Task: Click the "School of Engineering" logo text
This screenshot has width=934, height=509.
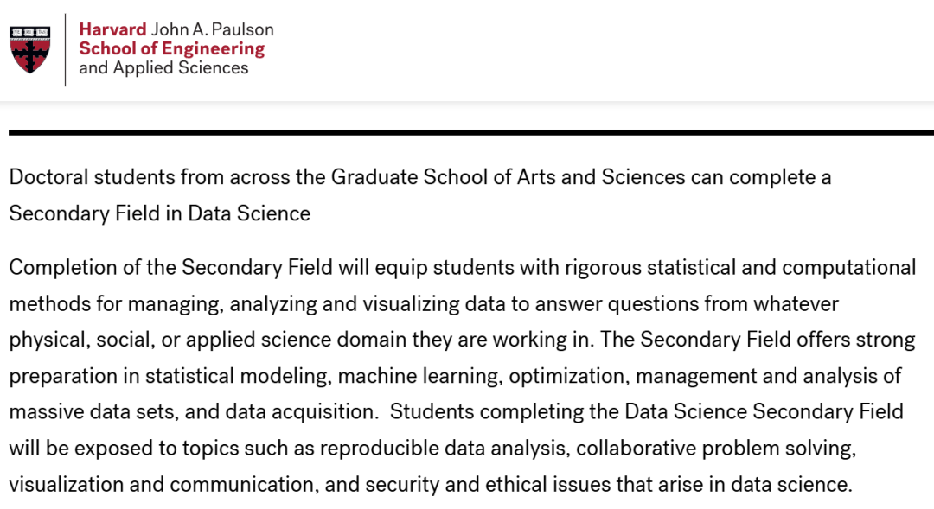Action: tap(171, 48)
